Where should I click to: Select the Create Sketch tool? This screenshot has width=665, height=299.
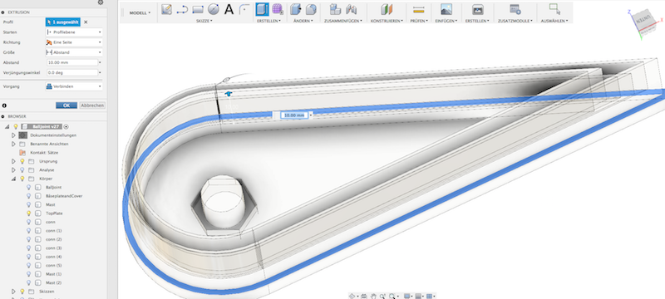[167, 9]
